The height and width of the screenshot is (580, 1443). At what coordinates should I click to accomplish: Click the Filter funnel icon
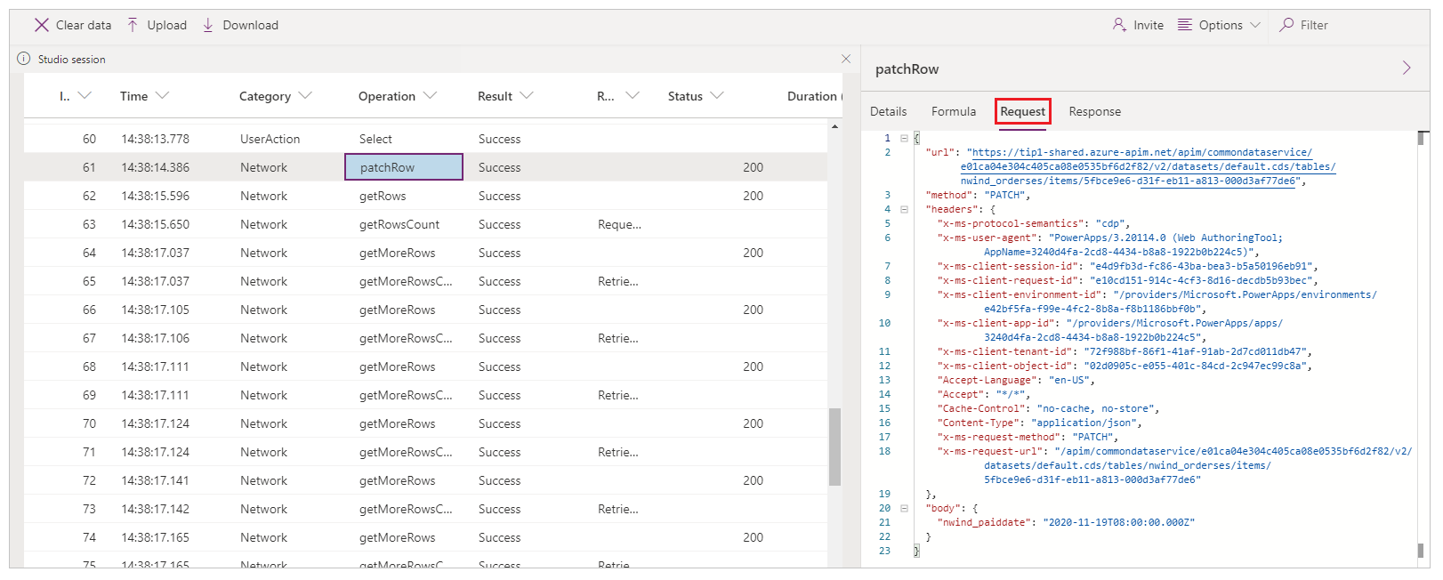[1286, 25]
